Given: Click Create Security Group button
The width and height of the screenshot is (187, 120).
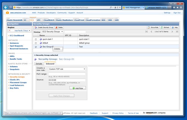Looking at the screenshot, I should click(44, 27).
